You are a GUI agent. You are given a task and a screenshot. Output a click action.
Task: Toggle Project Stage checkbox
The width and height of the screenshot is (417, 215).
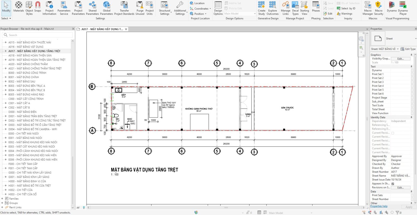412,98
